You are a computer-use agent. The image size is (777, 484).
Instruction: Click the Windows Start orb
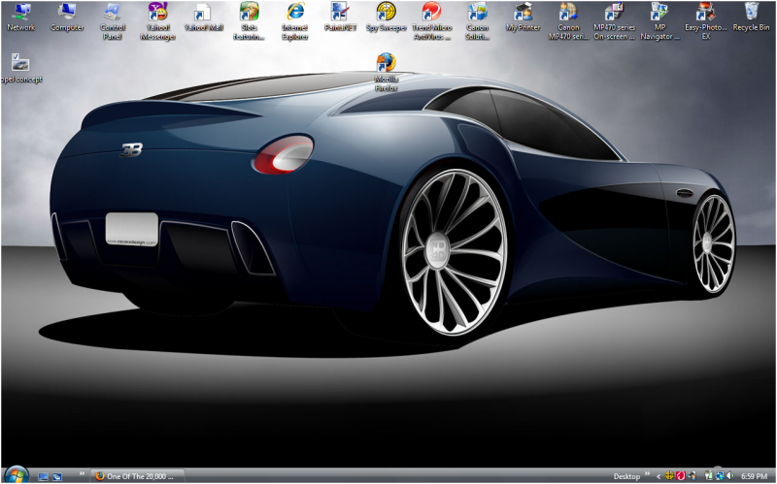click(16, 475)
